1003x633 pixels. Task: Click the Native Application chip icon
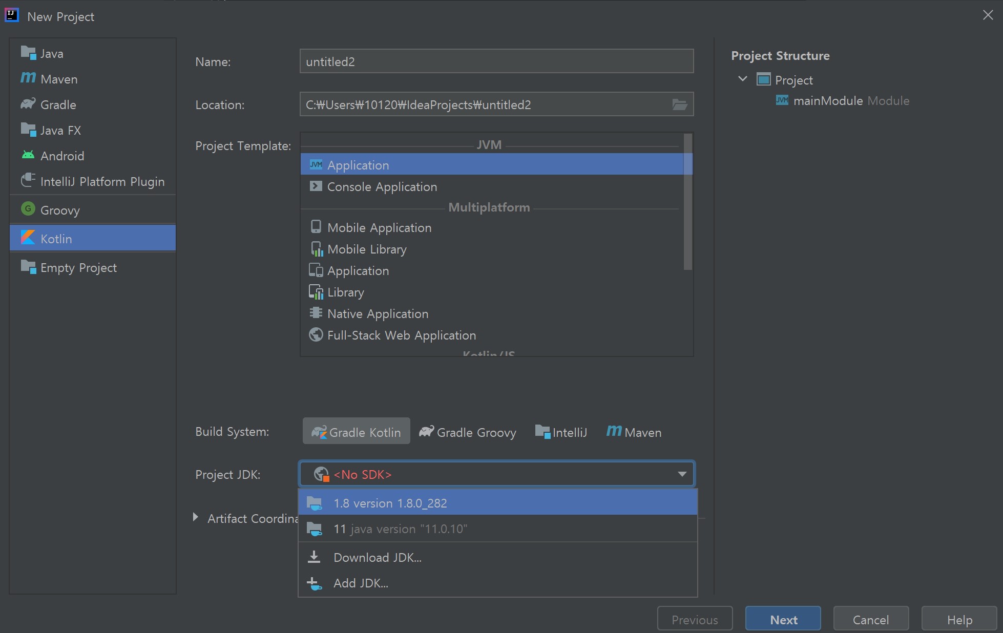(316, 313)
